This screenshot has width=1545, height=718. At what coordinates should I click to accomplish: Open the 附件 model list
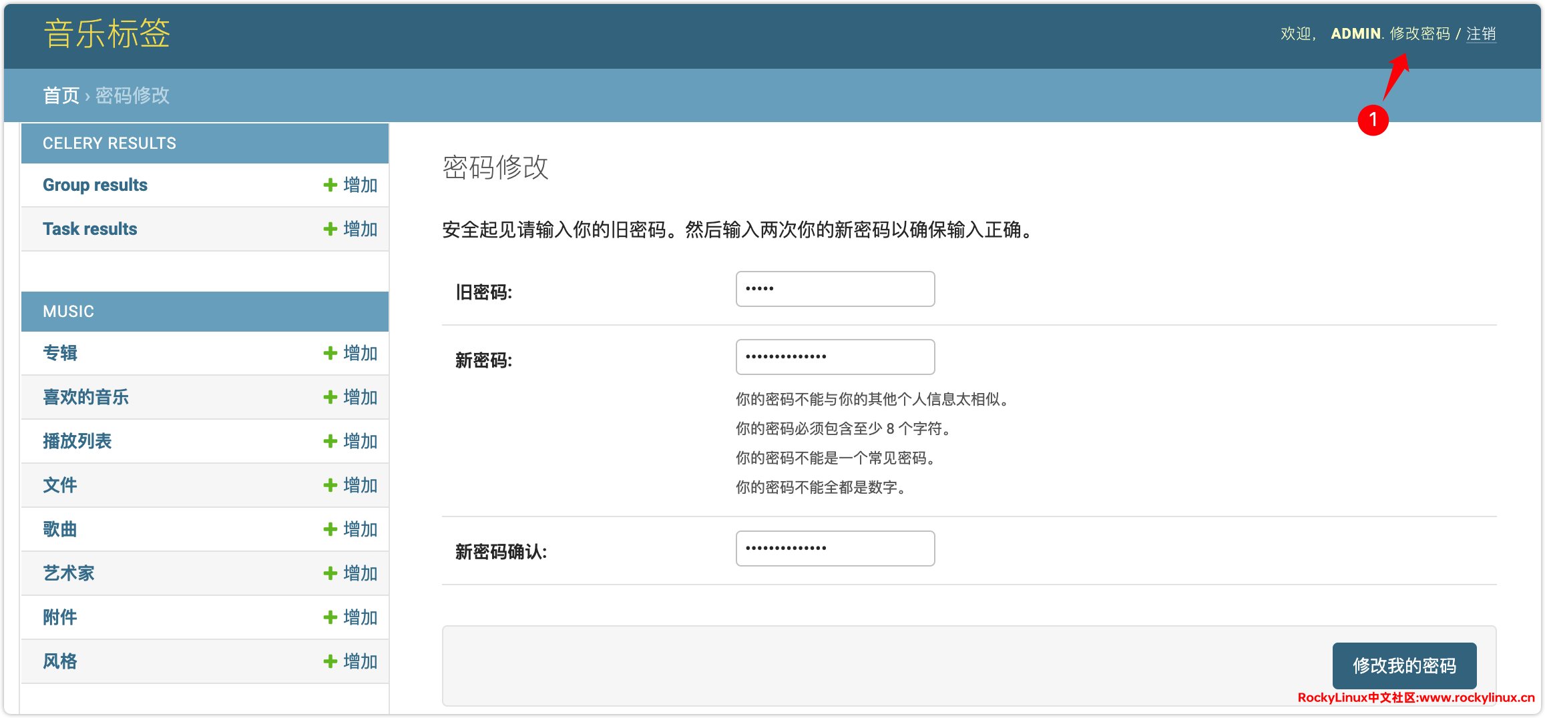pos(60,617)
